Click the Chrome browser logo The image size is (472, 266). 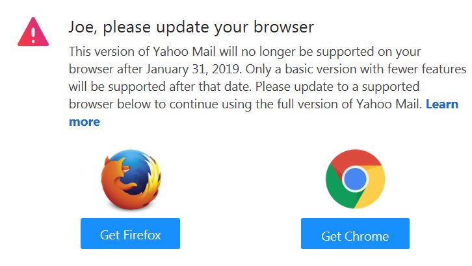click(x=355, y=179)
